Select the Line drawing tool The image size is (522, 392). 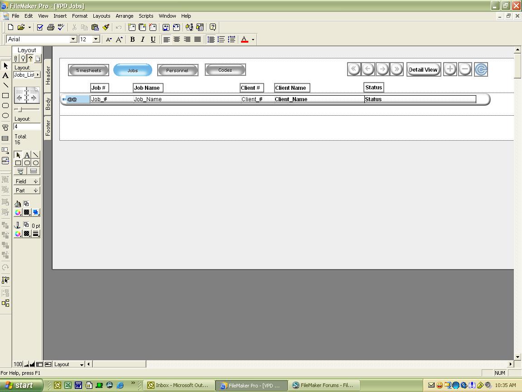(5, 85)
